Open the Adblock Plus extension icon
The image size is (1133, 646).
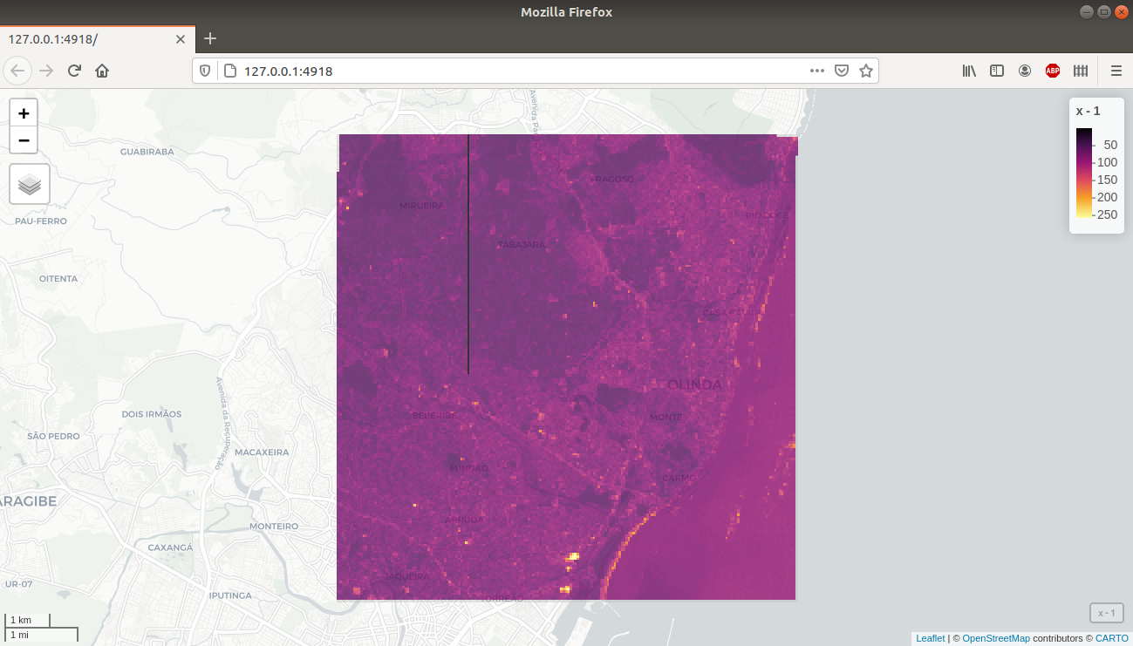1052,71
